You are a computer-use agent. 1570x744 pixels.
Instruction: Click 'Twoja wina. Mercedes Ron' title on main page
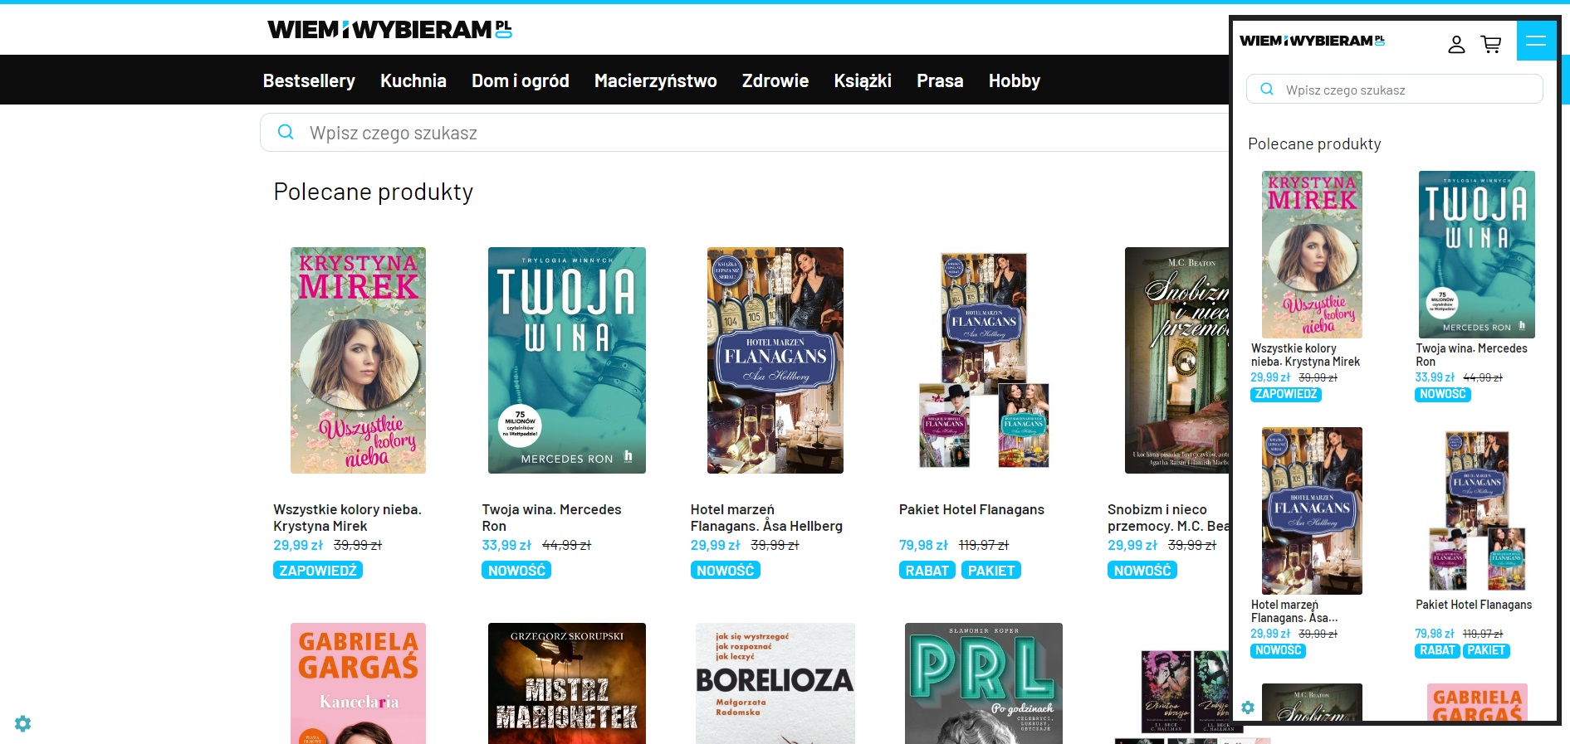coord(551,518)
